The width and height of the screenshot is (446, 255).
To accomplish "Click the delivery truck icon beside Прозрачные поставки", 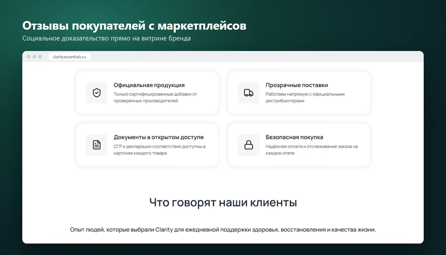I will tap(248, 93).
